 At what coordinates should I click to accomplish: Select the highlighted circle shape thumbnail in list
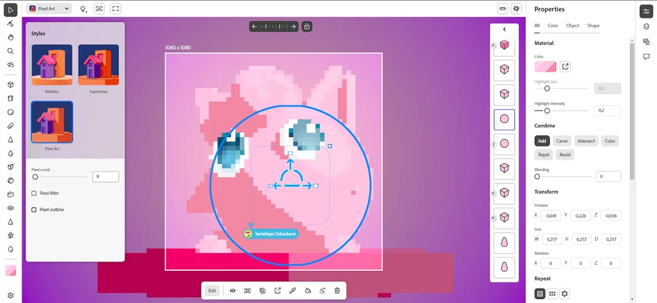click(x=504, y=120)
